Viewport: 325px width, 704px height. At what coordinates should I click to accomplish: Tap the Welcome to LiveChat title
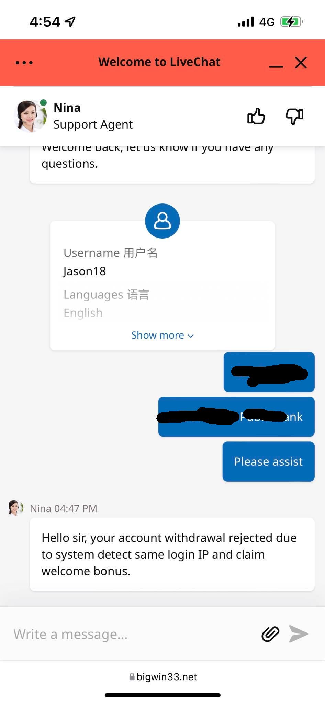coord(159,62)
